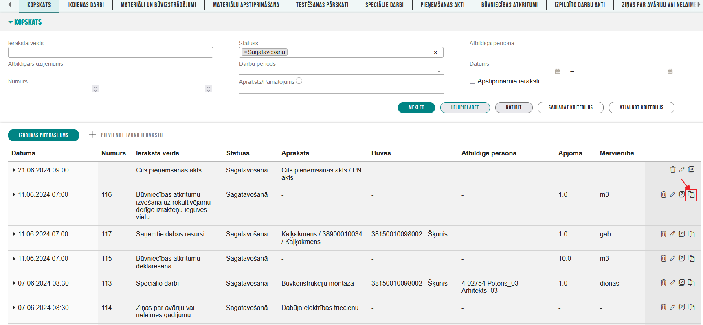The height and width of the screenshot is (325, 703).
Task: Open the Darbu periods dropdown
Action: point(439,72)
